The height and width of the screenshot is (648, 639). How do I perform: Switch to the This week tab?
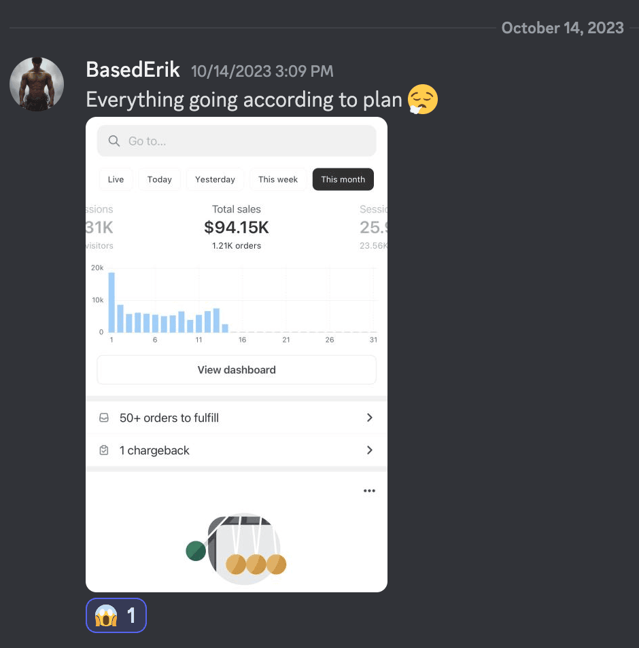(x=278, y=179)
